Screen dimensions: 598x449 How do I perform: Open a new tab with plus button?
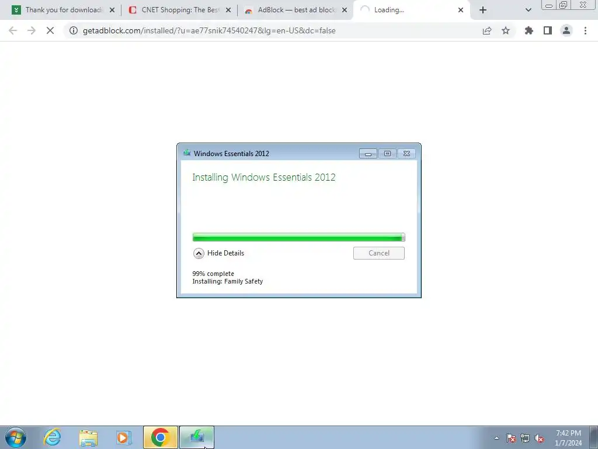(x=483, y=10)
